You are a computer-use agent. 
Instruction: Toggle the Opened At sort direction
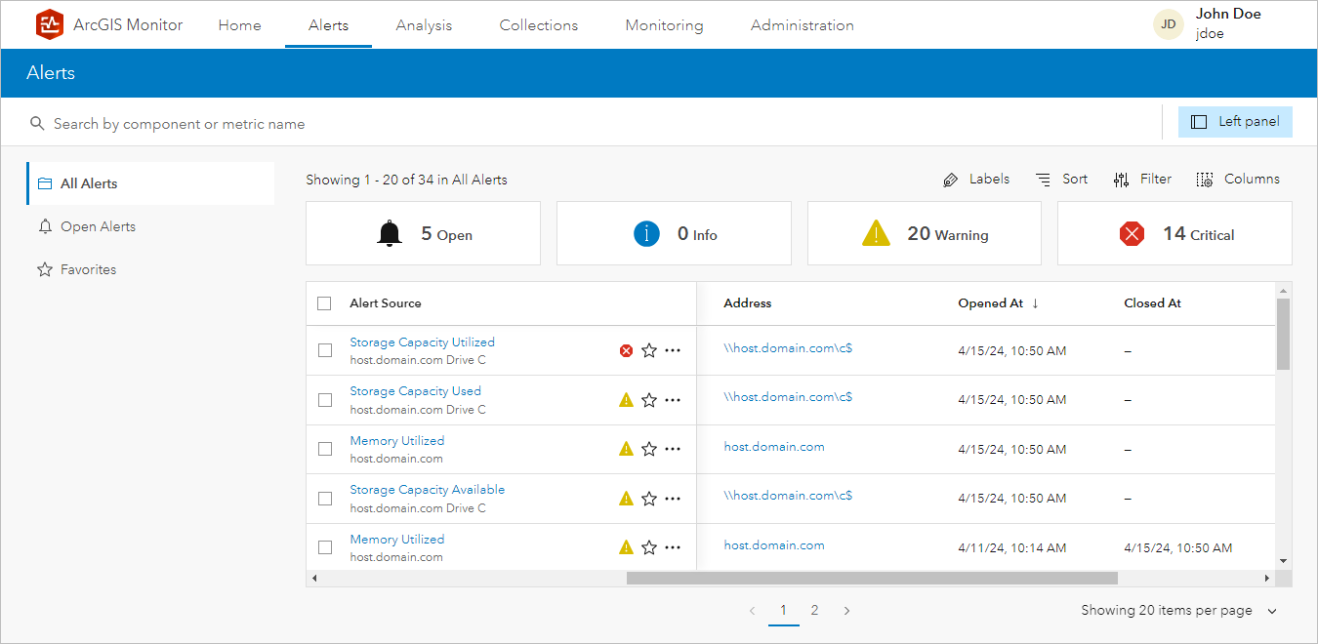tap(1035, 302)
